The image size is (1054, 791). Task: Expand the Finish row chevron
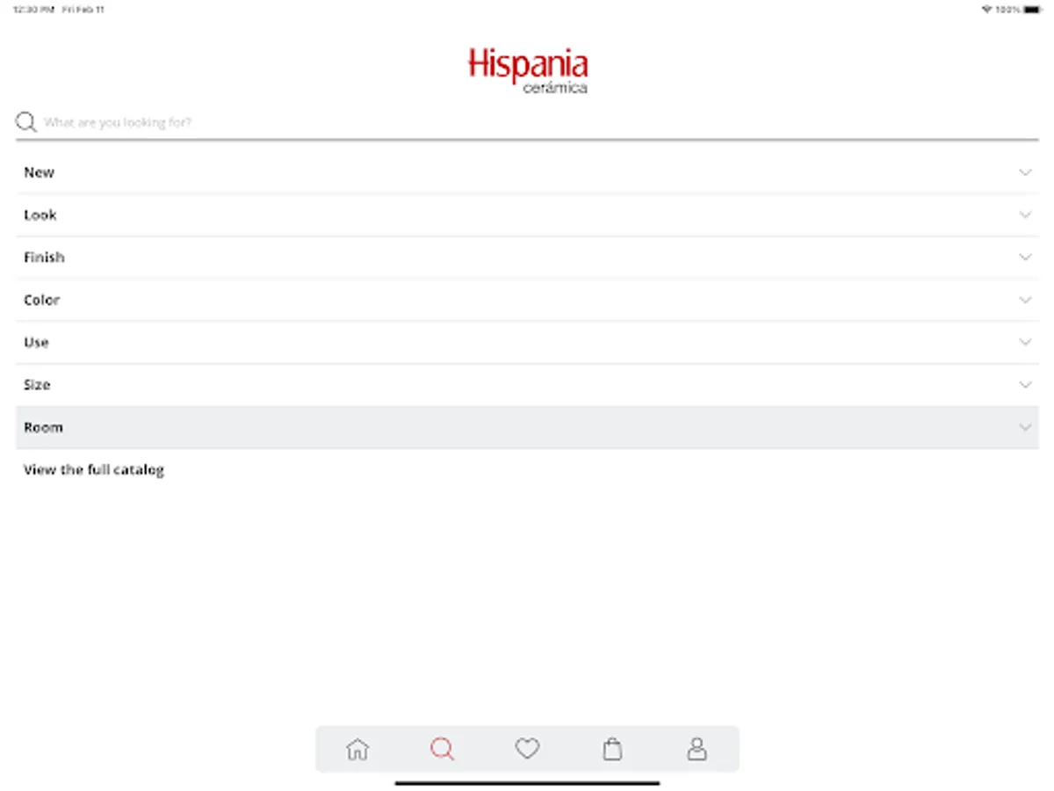tap(1025, 258)
